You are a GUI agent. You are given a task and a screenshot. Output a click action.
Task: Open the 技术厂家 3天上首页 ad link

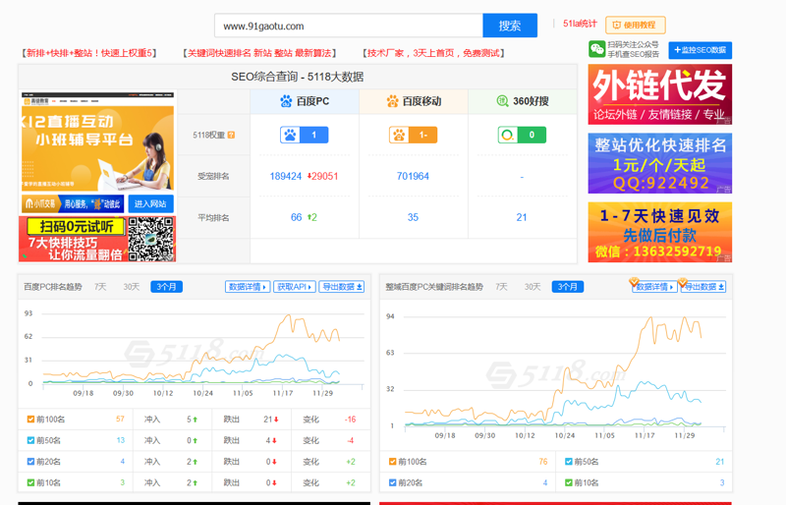433,53
